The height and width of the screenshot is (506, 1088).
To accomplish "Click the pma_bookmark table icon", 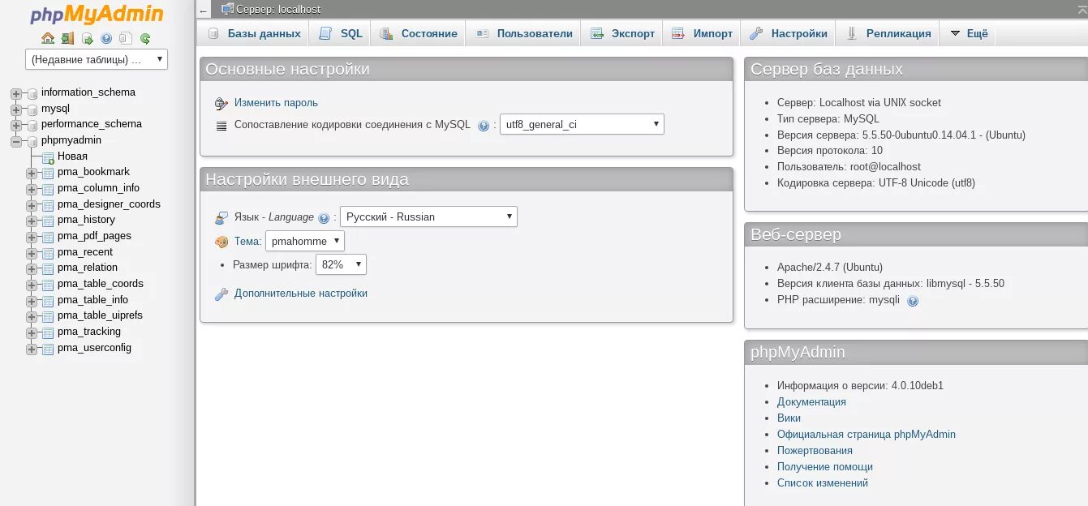I will pos(48,173).
